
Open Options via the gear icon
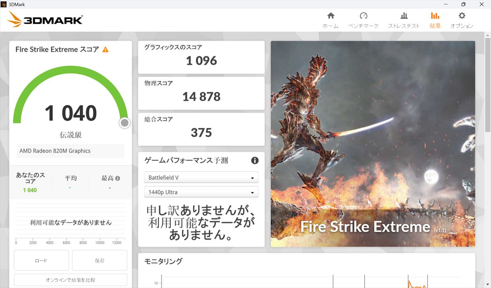462,16
